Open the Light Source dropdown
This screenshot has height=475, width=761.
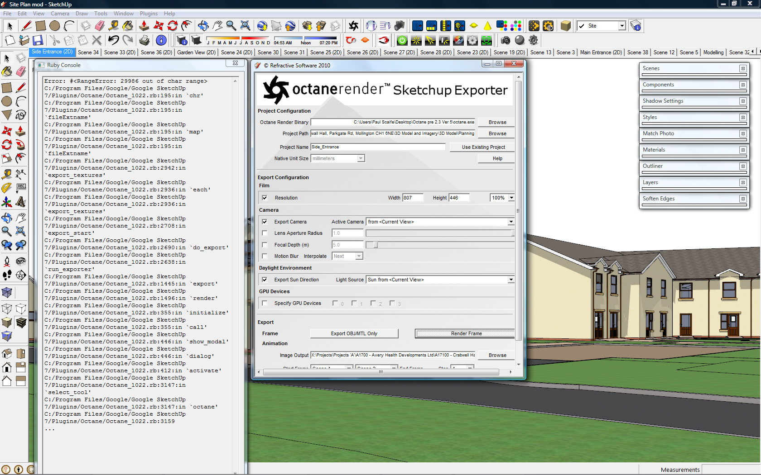(x=440, y=280)
